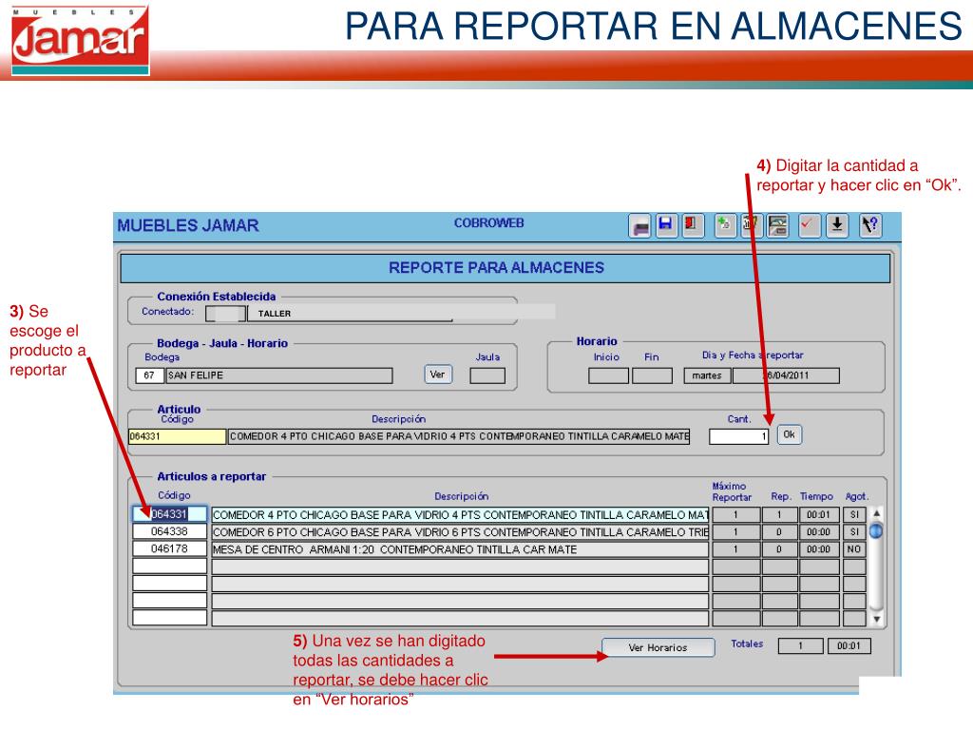Click the Jaula input field
The image size is (973, 730).
[487, 375]
